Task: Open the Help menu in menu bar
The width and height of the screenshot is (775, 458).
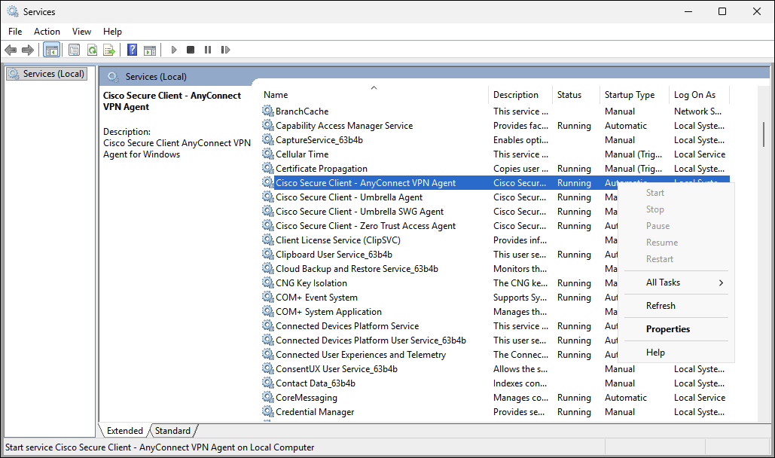Action: click(x=112, y=32)
